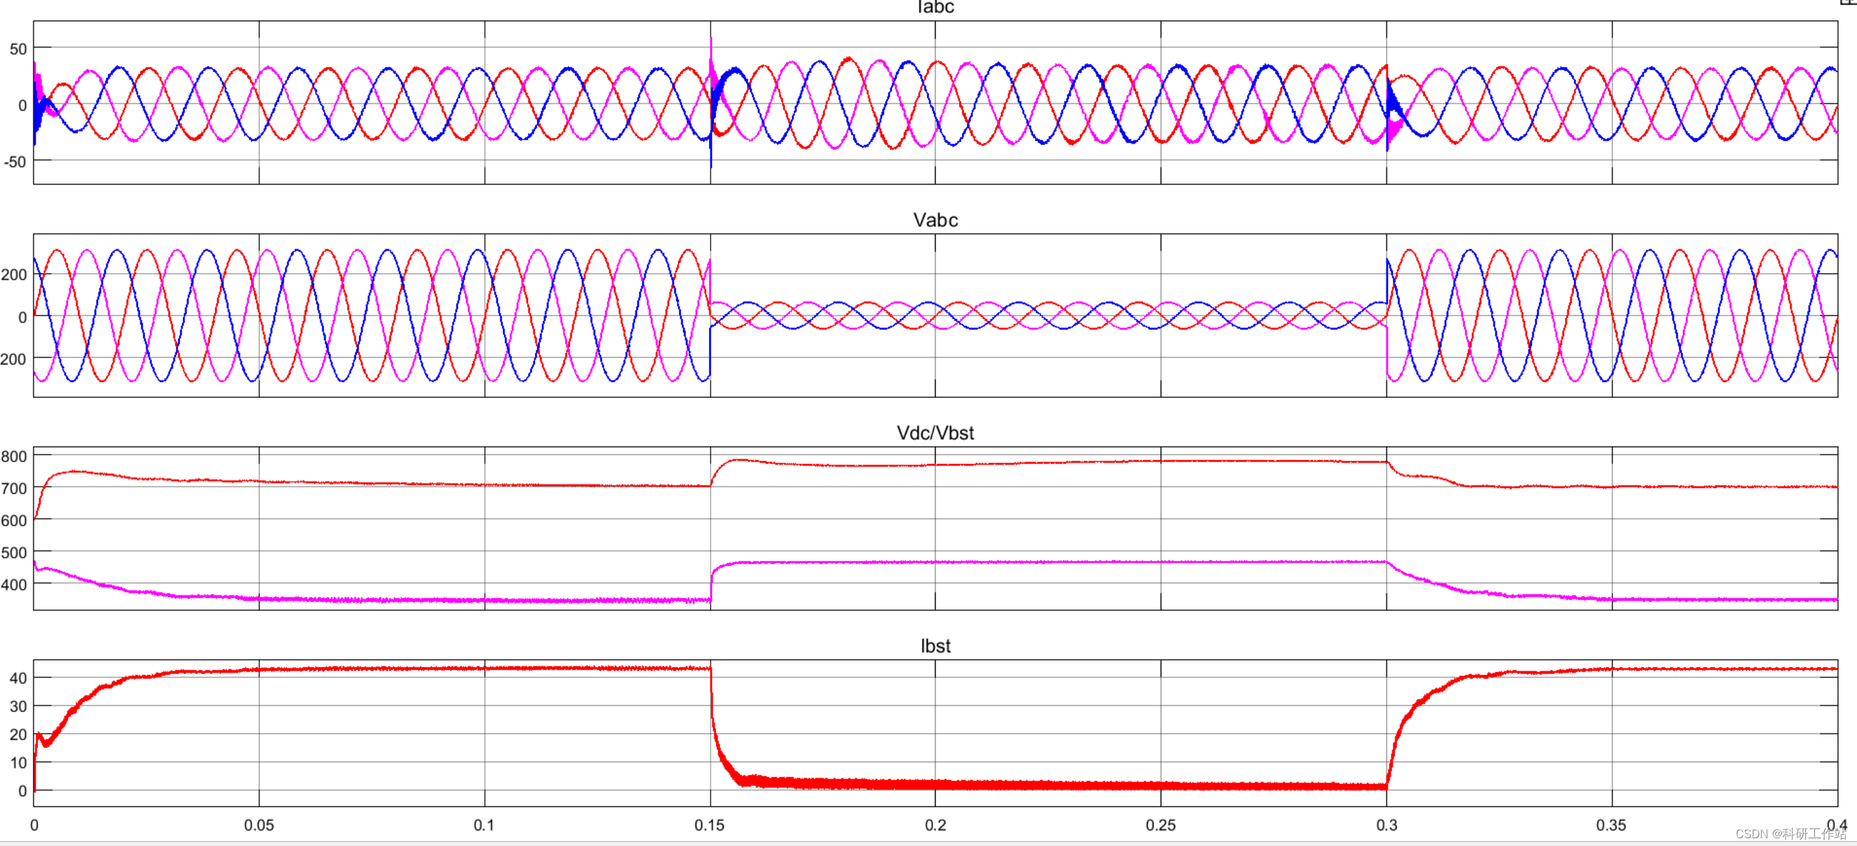Click the Vdc/Vbst plot title
This screenshot has width=1857, height=846.
(x=935, y=433)
